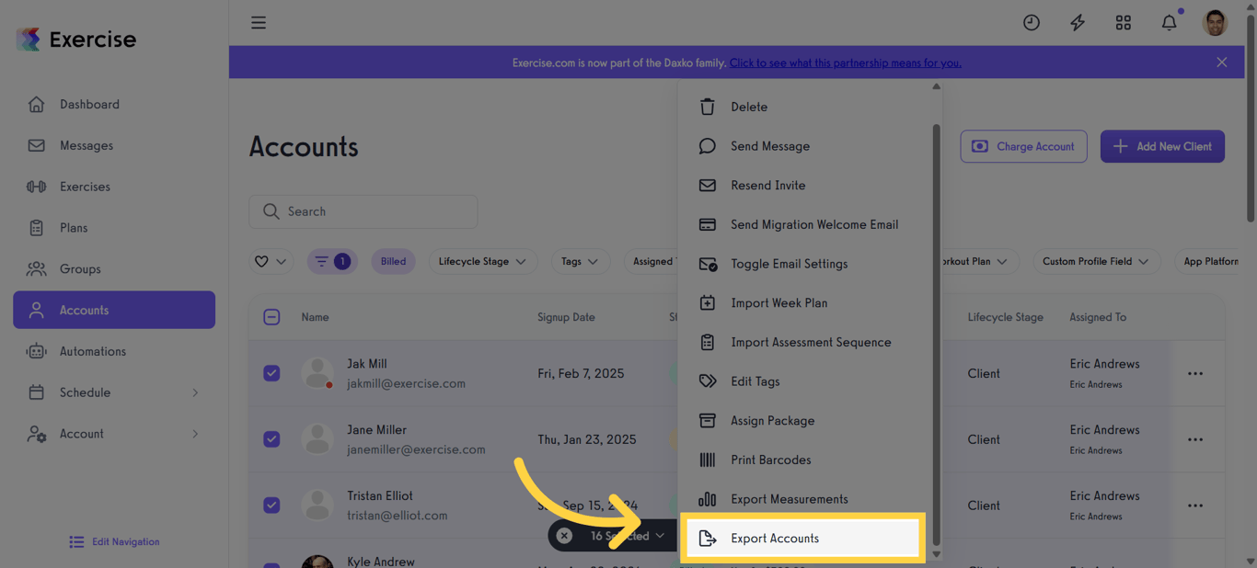Click the select-all checkbox in the table header
1257x568 pixels.
(x=271, y=316)
